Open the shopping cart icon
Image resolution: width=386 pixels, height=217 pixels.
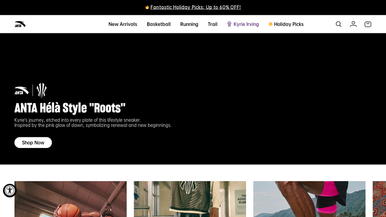click(368, 24)
